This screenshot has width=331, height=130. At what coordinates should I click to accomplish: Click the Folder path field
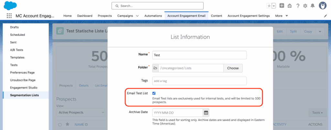pyautogui.click(x=191, y=68)
